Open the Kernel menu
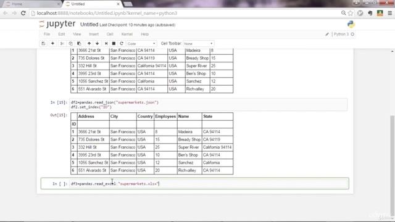Viewport: 395px width, 222px height. pyautogui.click(x=127, y=35)
